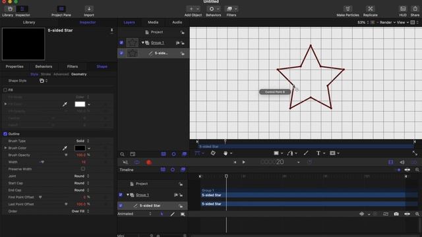
Task: Select the Rectangle Mask tool
Action: (x=332, y=153)
